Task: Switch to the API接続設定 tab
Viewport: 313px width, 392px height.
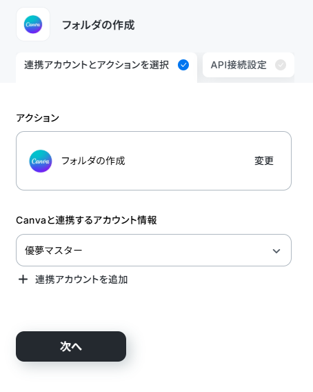Action: pyautogui.click(x=248, y=65)
